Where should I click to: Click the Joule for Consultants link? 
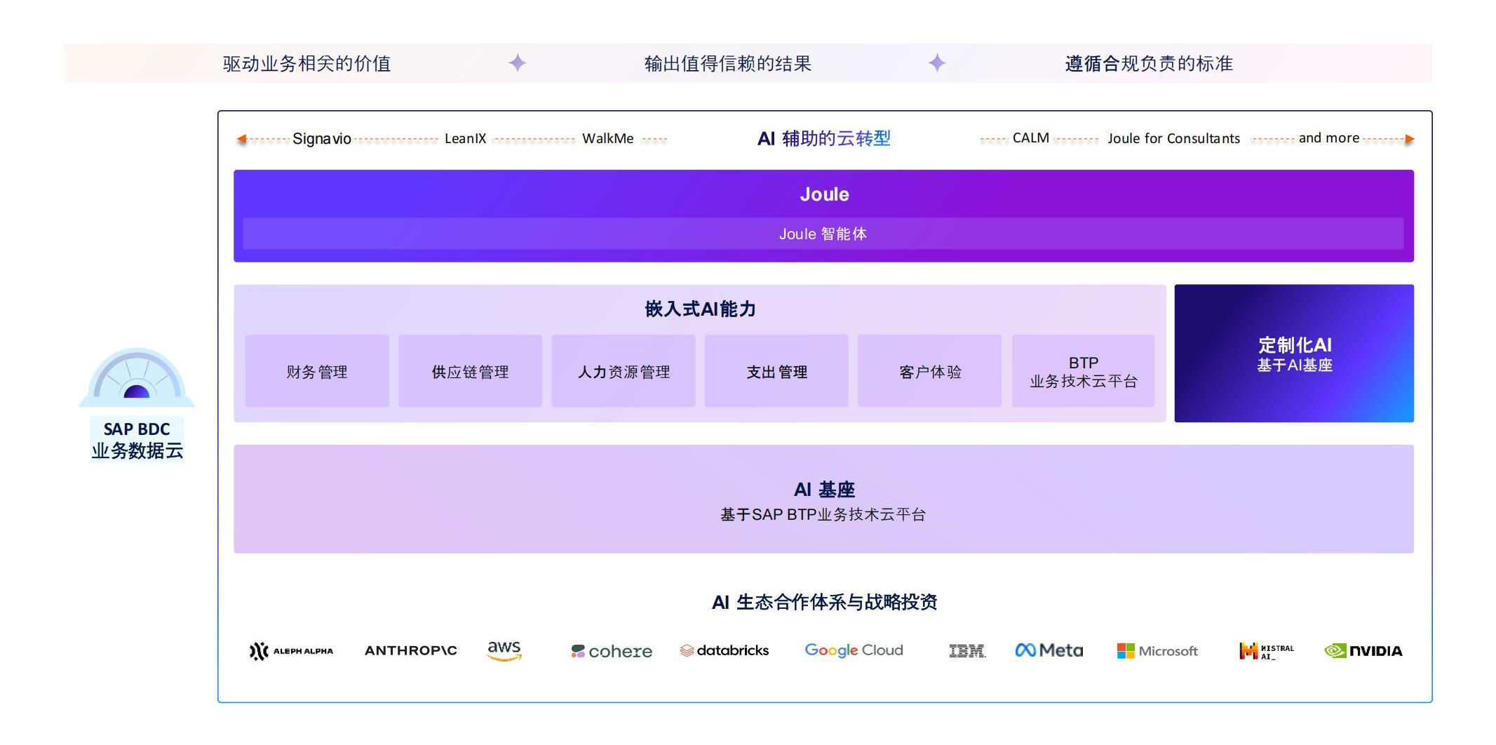pos(1173,138)
